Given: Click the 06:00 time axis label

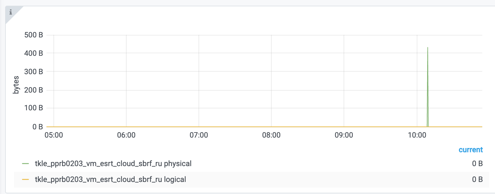Looking at the screenshot, I should click(126, 135).
